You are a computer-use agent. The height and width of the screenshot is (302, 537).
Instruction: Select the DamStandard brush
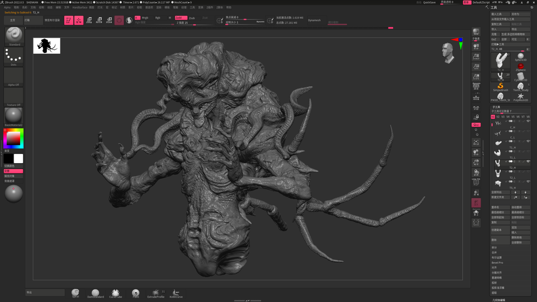[95, 292]
